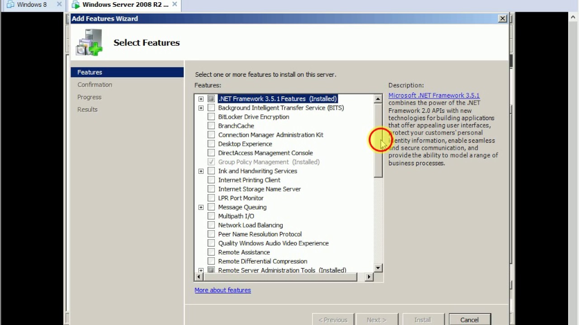Tick the Message Queuing checkbox
Viewport: 579px width, 325px height.
pyautogui.click(x=211, y=207)
